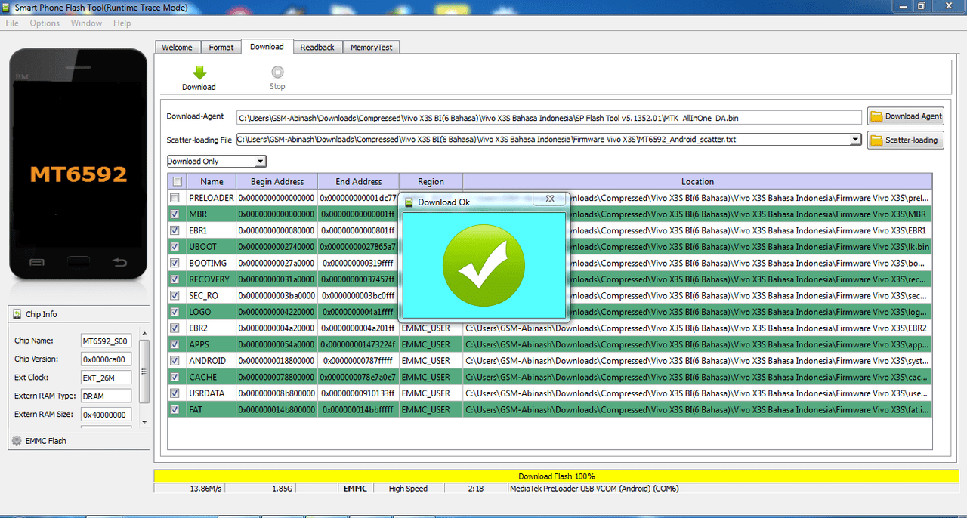This screenshot has height=518, width=967.
Task: Click the Stop icon in toolbar
Action: pyautogui.click(x=277, y=72)
